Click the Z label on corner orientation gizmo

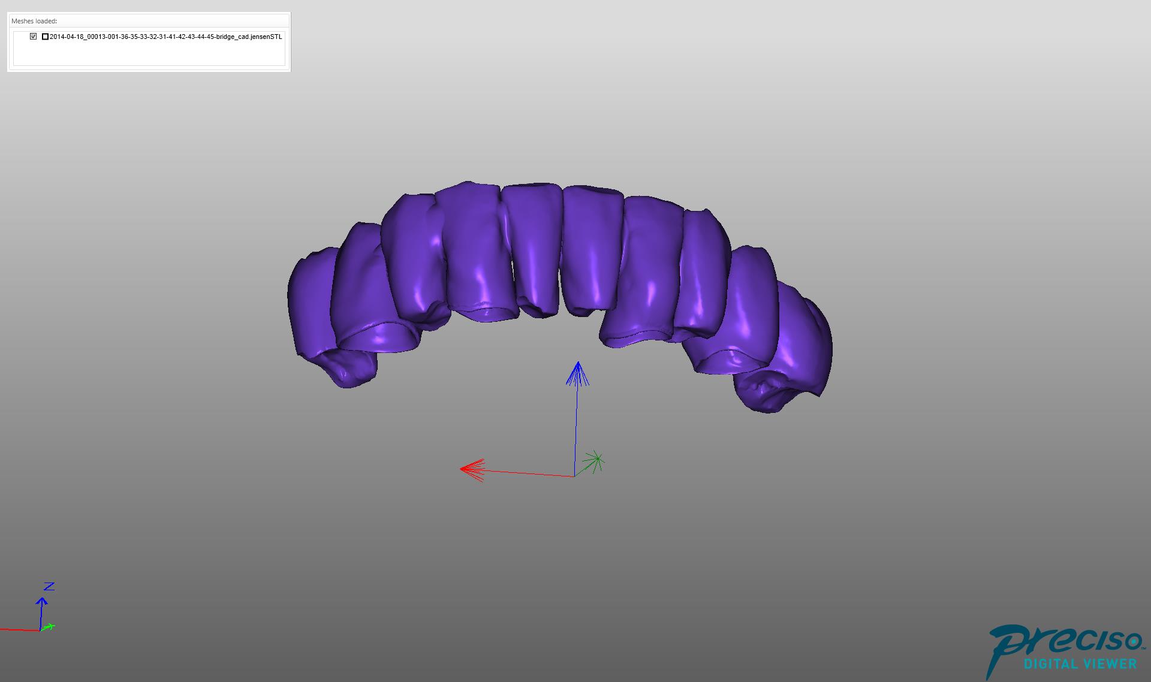(x=49, y=586)
